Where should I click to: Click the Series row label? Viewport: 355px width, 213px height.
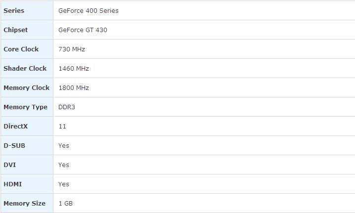tap(14, 10)
